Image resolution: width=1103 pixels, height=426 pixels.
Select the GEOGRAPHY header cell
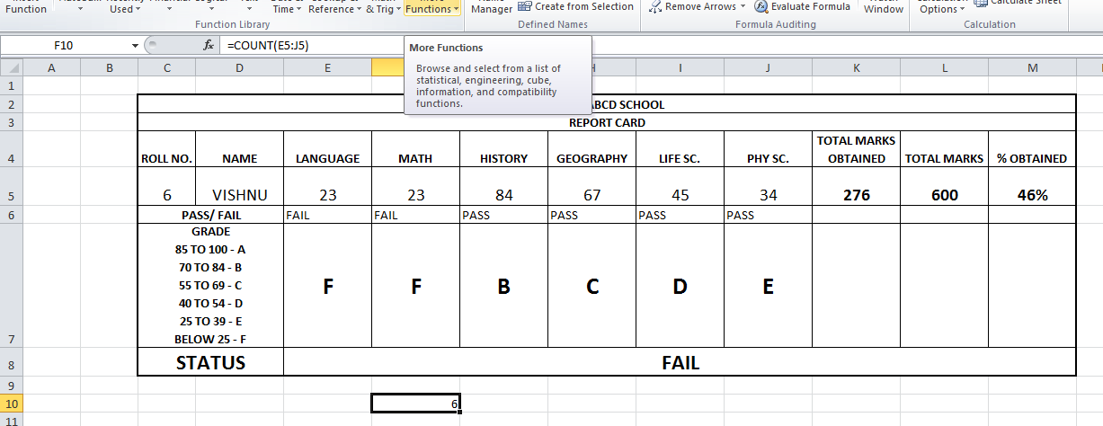pos(592,149)
